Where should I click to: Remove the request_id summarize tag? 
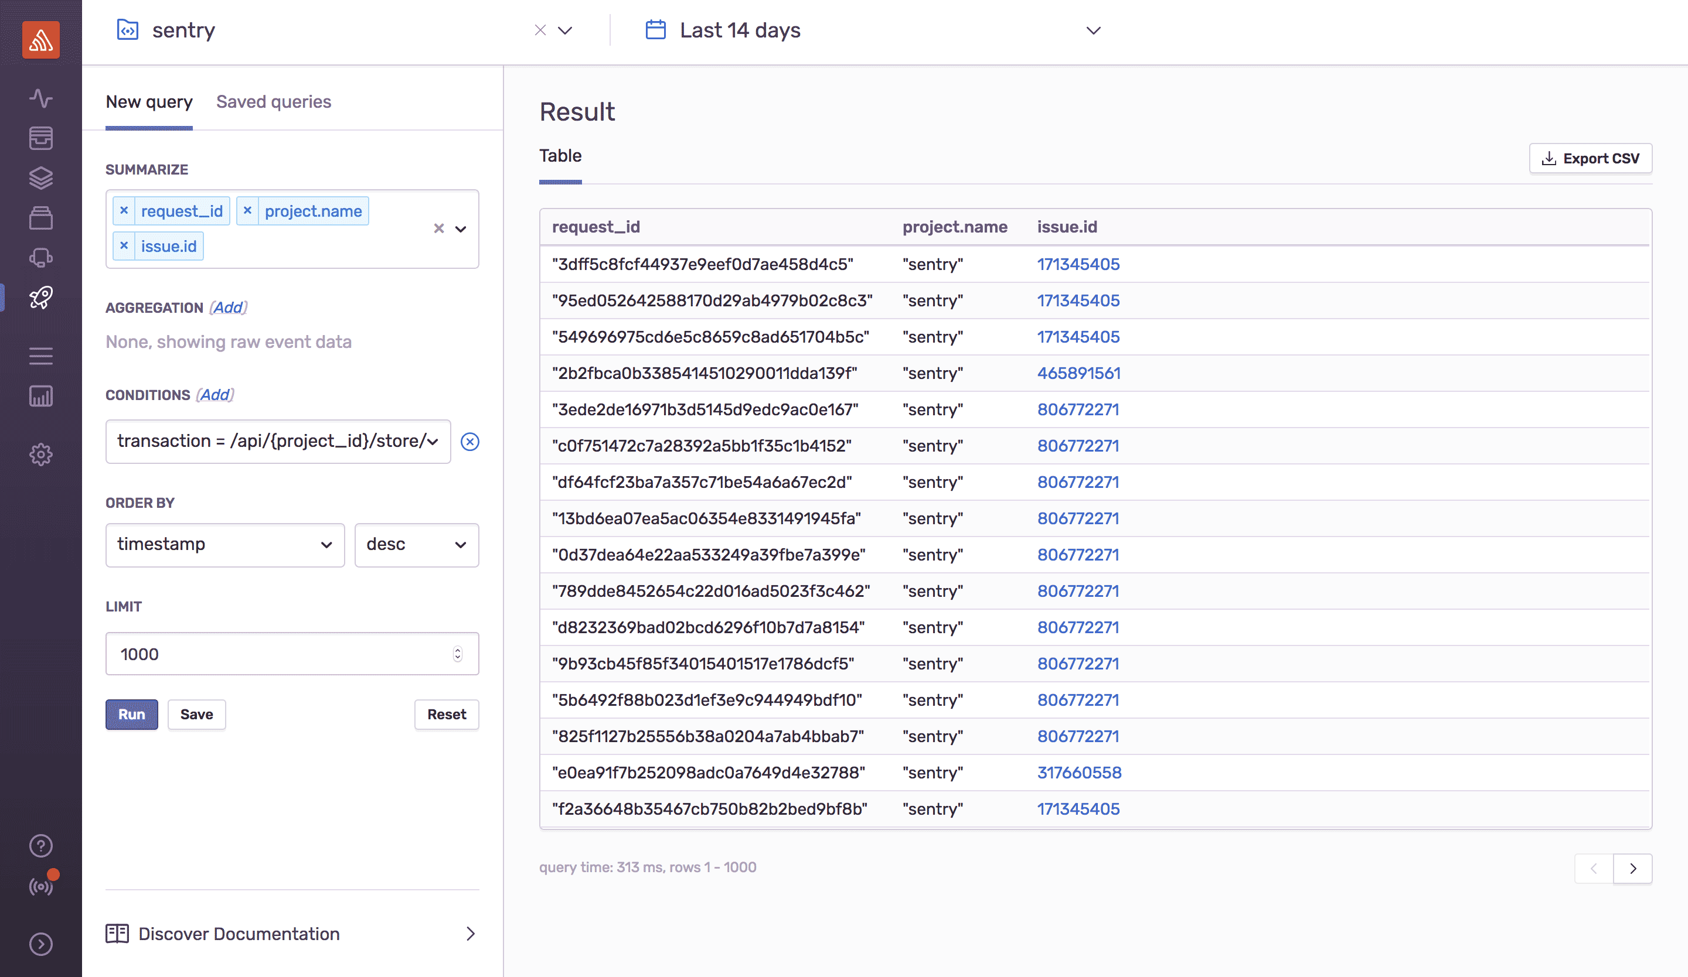click(x=124, y=210)
